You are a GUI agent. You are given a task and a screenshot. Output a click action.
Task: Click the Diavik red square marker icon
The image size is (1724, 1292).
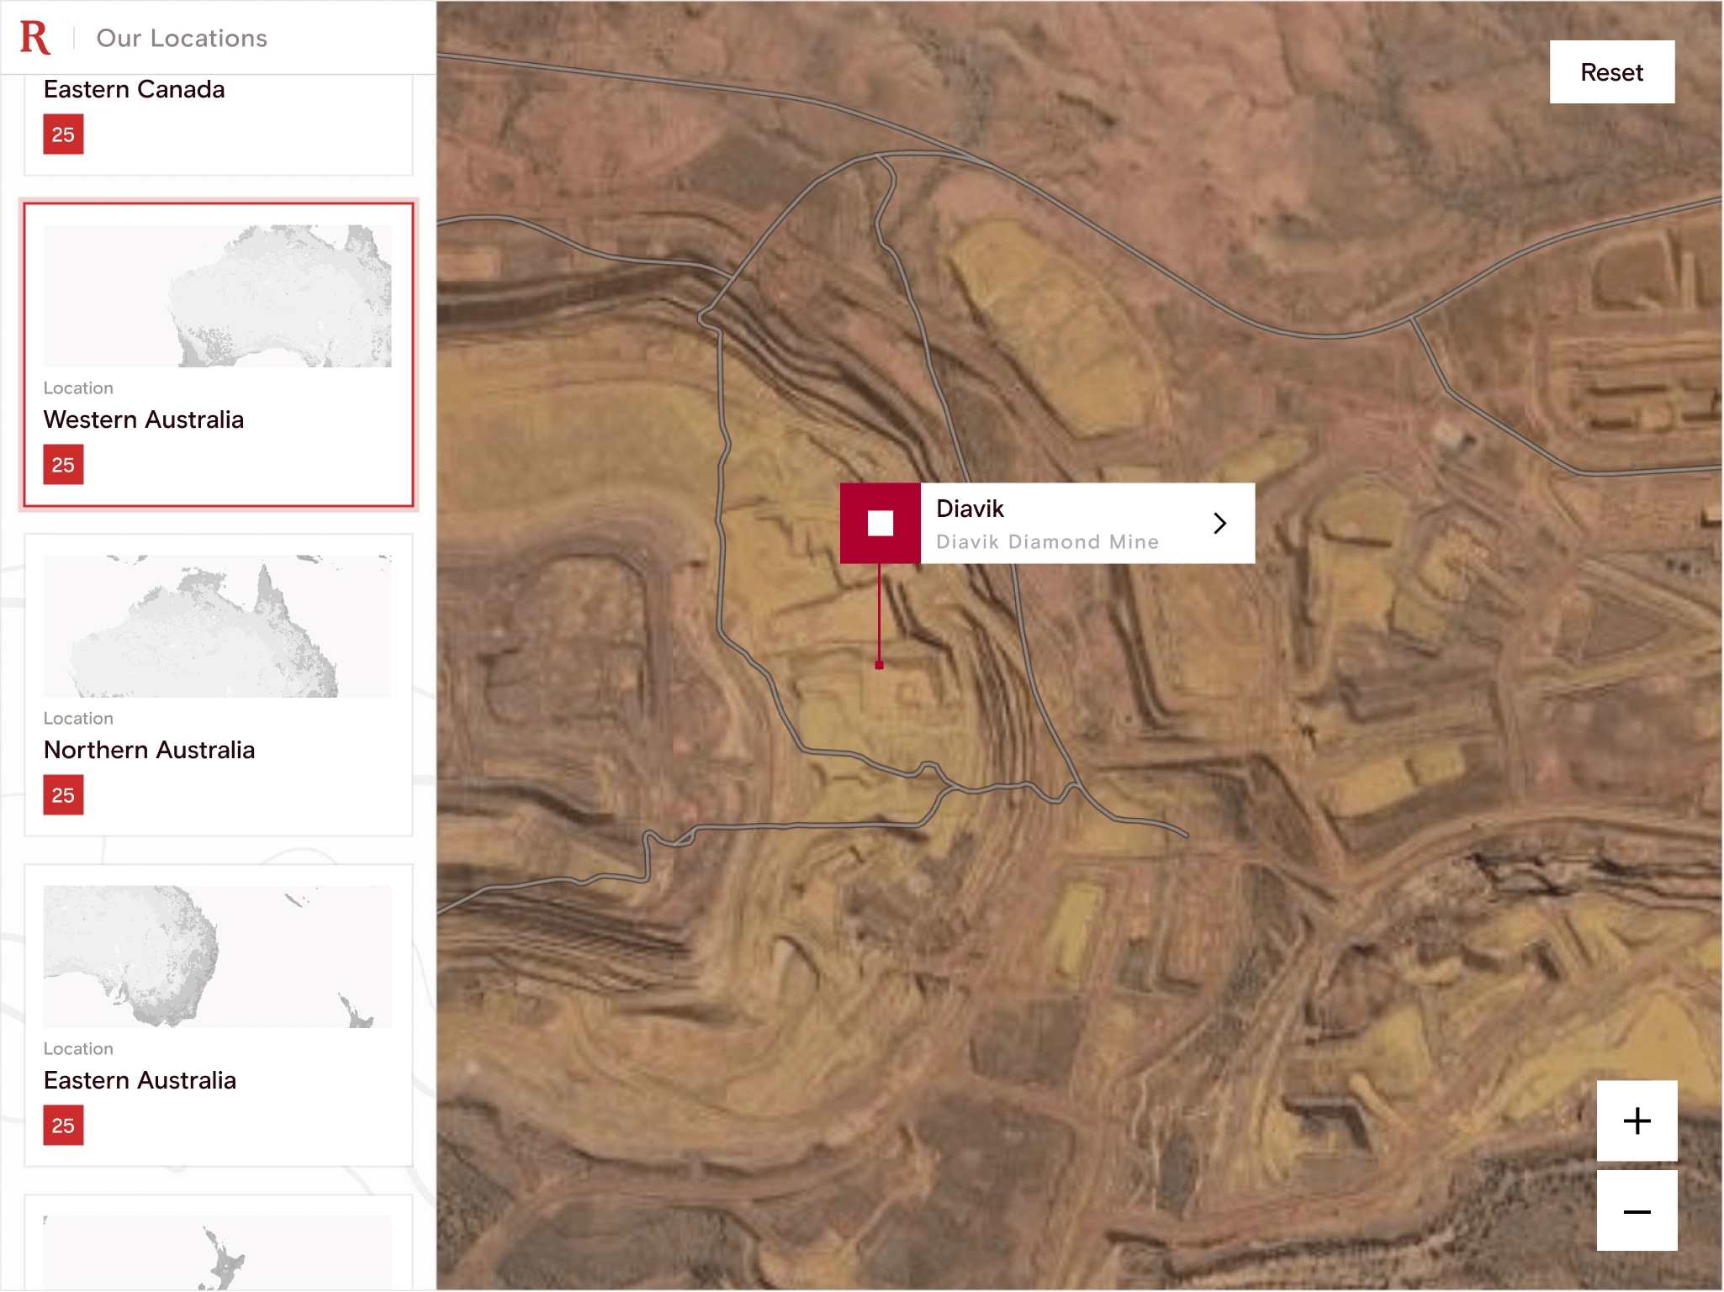click(880, 523)
